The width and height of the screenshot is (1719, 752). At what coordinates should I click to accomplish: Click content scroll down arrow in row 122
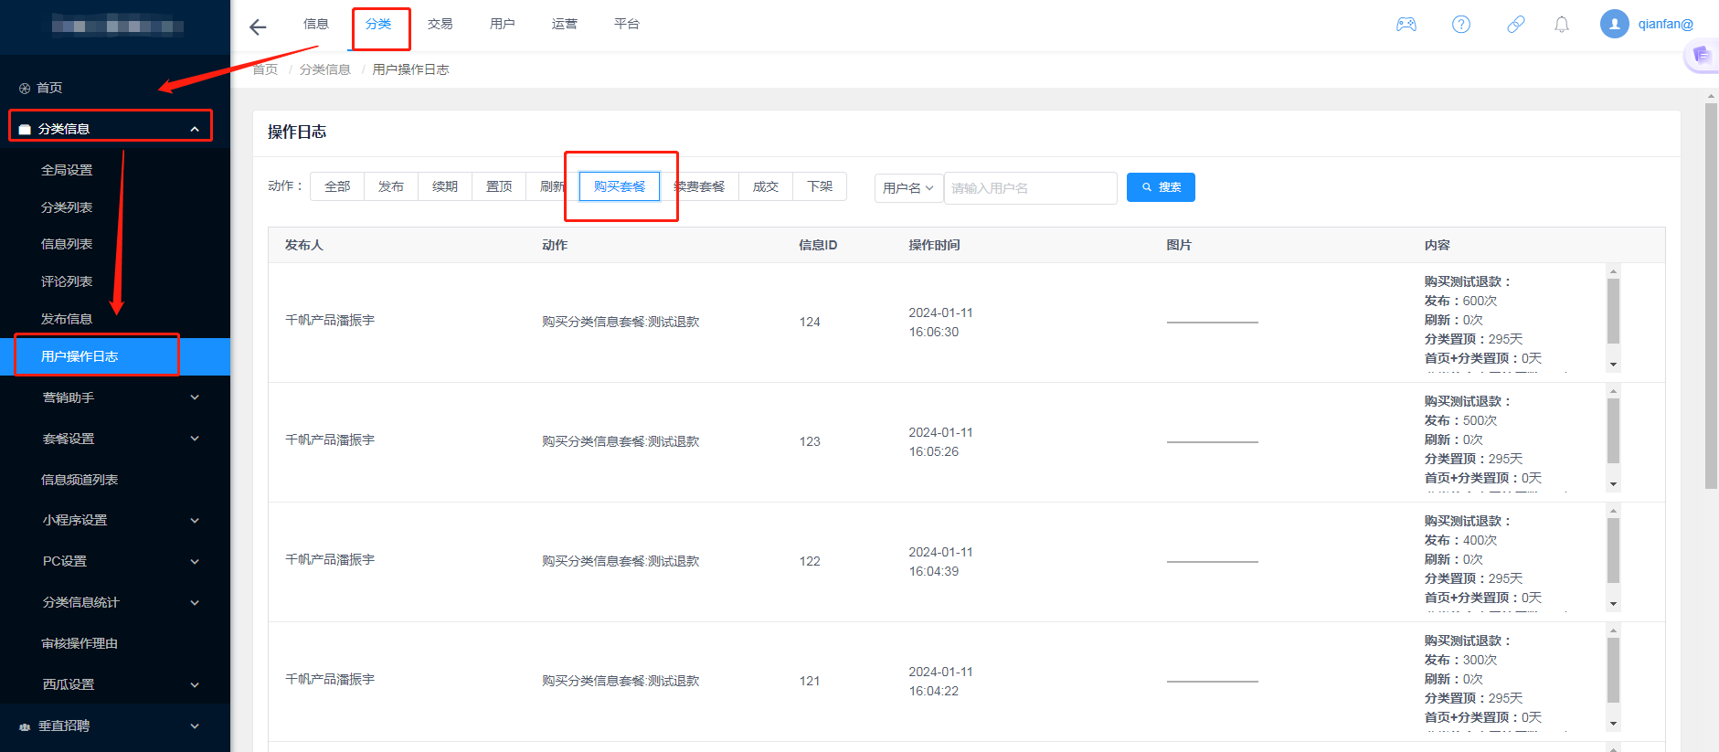point(1613,604)
